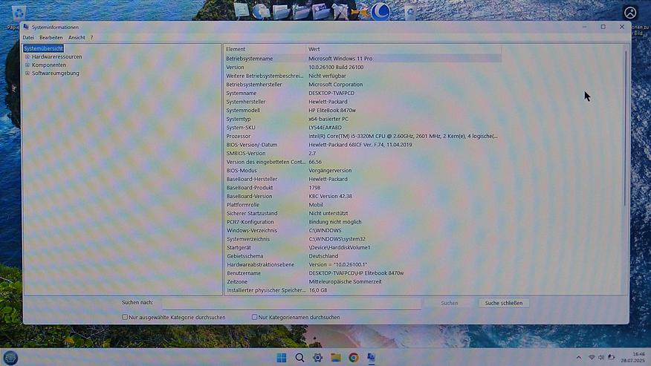The height and width of the screenshot is (366, 651).
Task: Open the Bearbeiten menu
Action: tap(51, 38)
